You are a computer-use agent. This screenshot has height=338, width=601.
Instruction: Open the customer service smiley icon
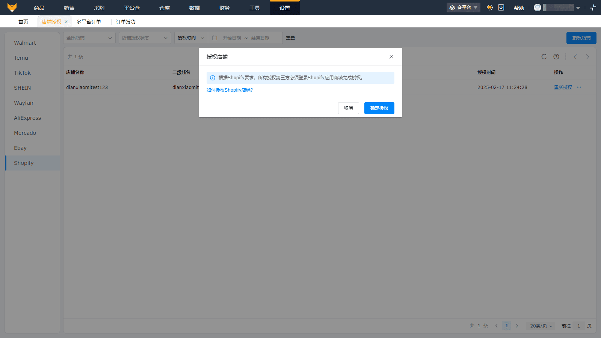pos(489,7)
